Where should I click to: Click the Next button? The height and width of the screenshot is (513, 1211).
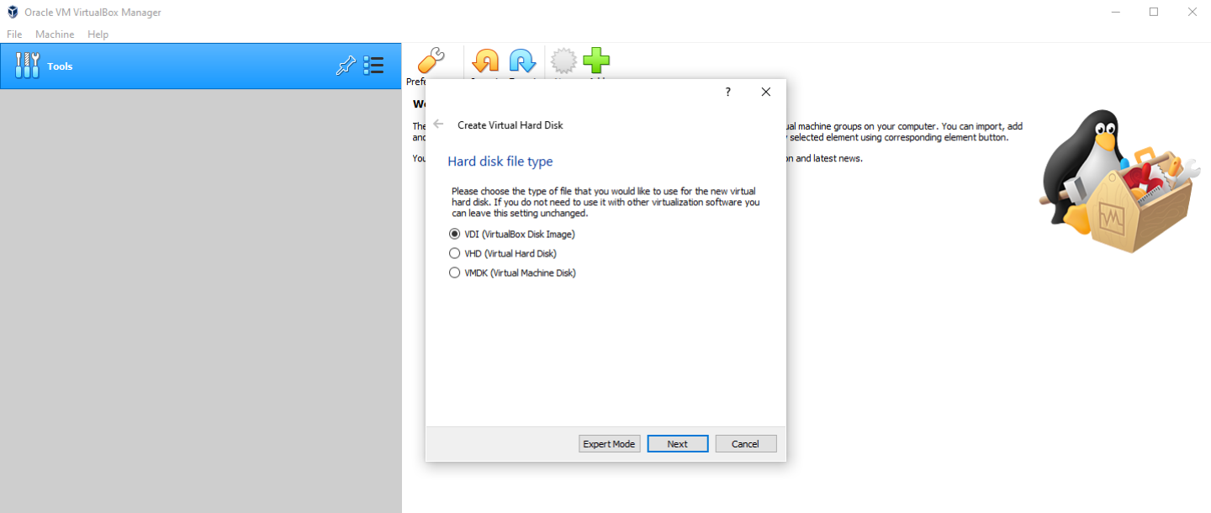coord(678,443)
